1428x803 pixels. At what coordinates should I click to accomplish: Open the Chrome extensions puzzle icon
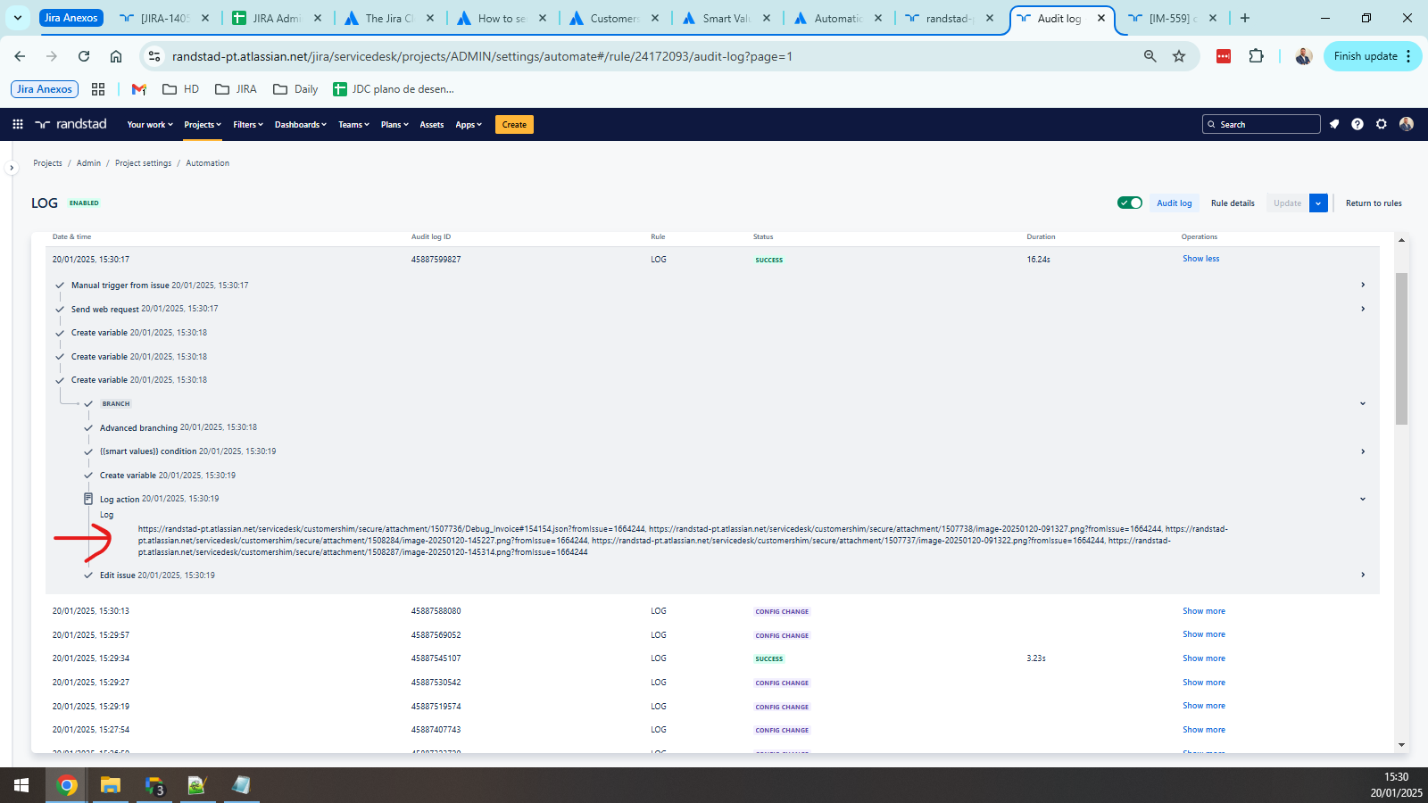pyautogui.click(x=1257, y=56)
